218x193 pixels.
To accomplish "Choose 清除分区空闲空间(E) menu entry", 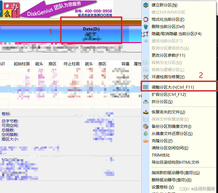I will tap(170, 148).
